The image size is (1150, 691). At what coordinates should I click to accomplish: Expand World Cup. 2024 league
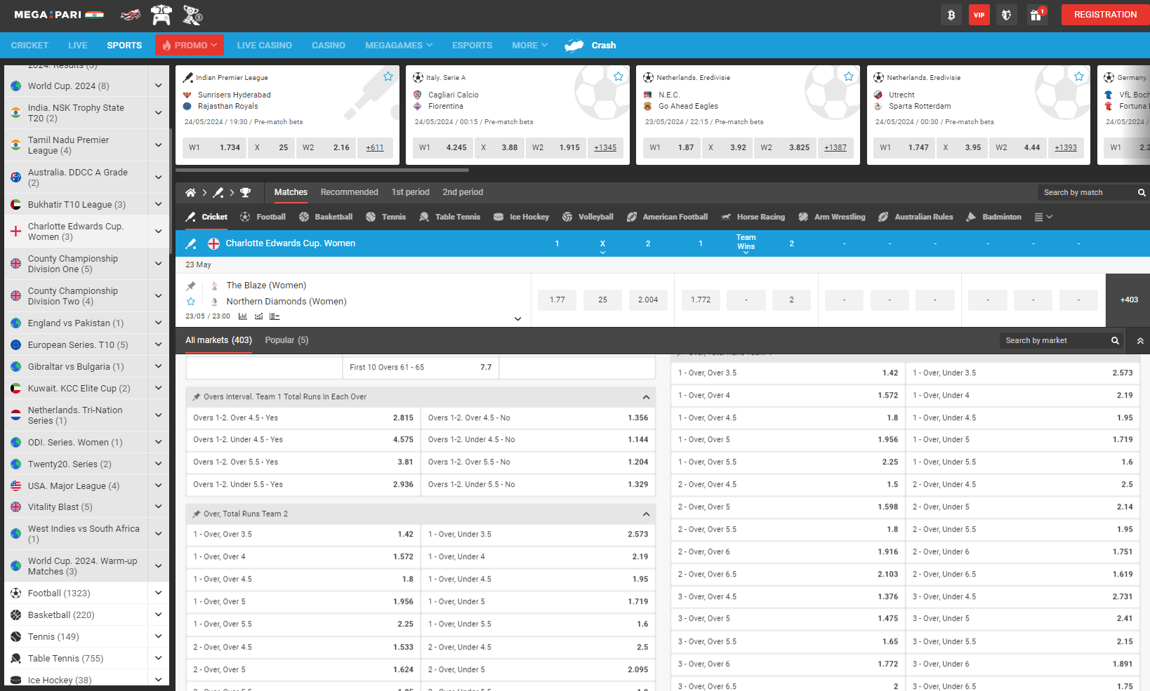click(x=158, y=86)
